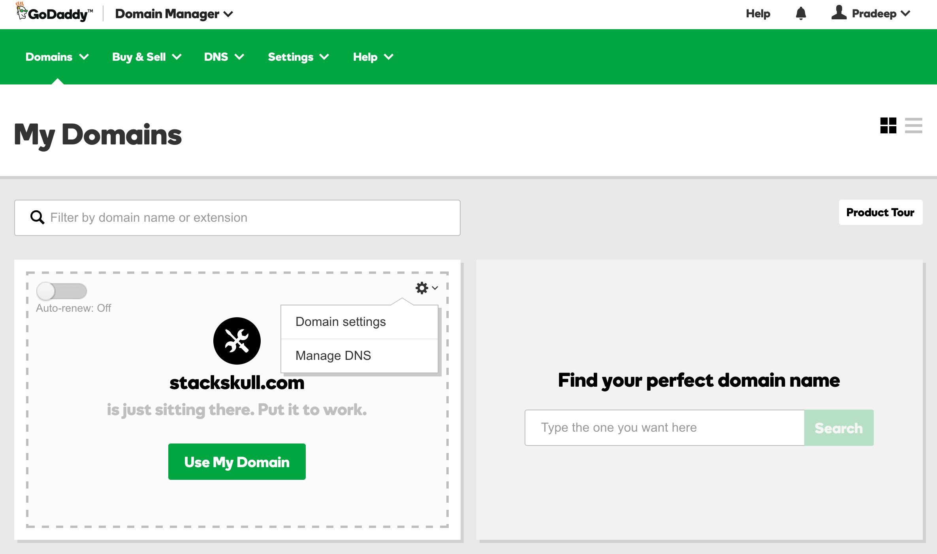Click the Product Tour button
The height and width of the screenshot is (554, 937).
point(881,212)
